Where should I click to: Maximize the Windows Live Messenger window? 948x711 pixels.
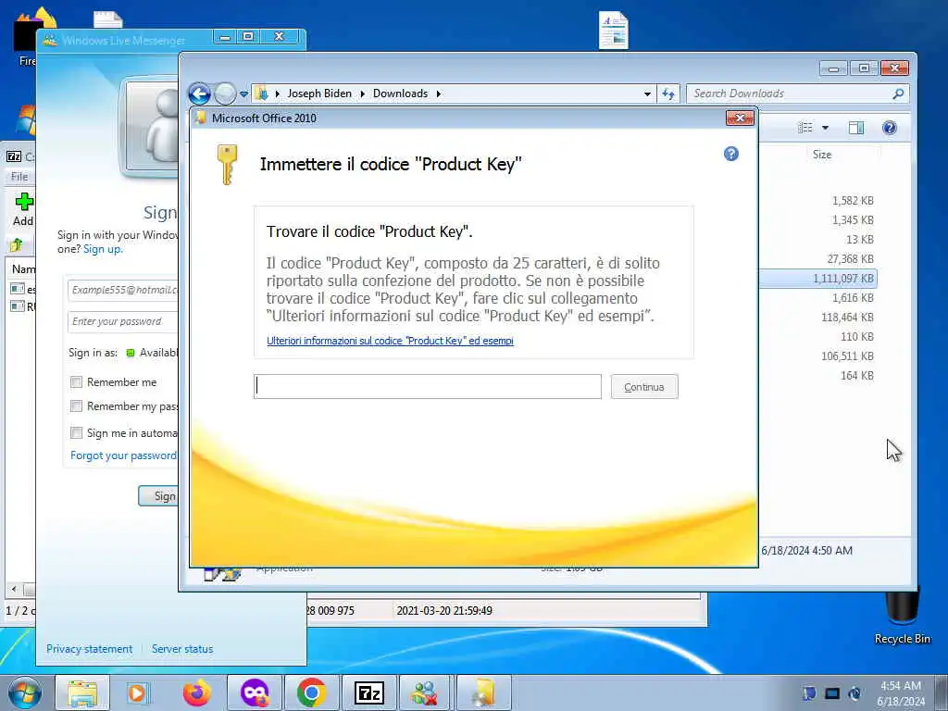click(248, 37)
